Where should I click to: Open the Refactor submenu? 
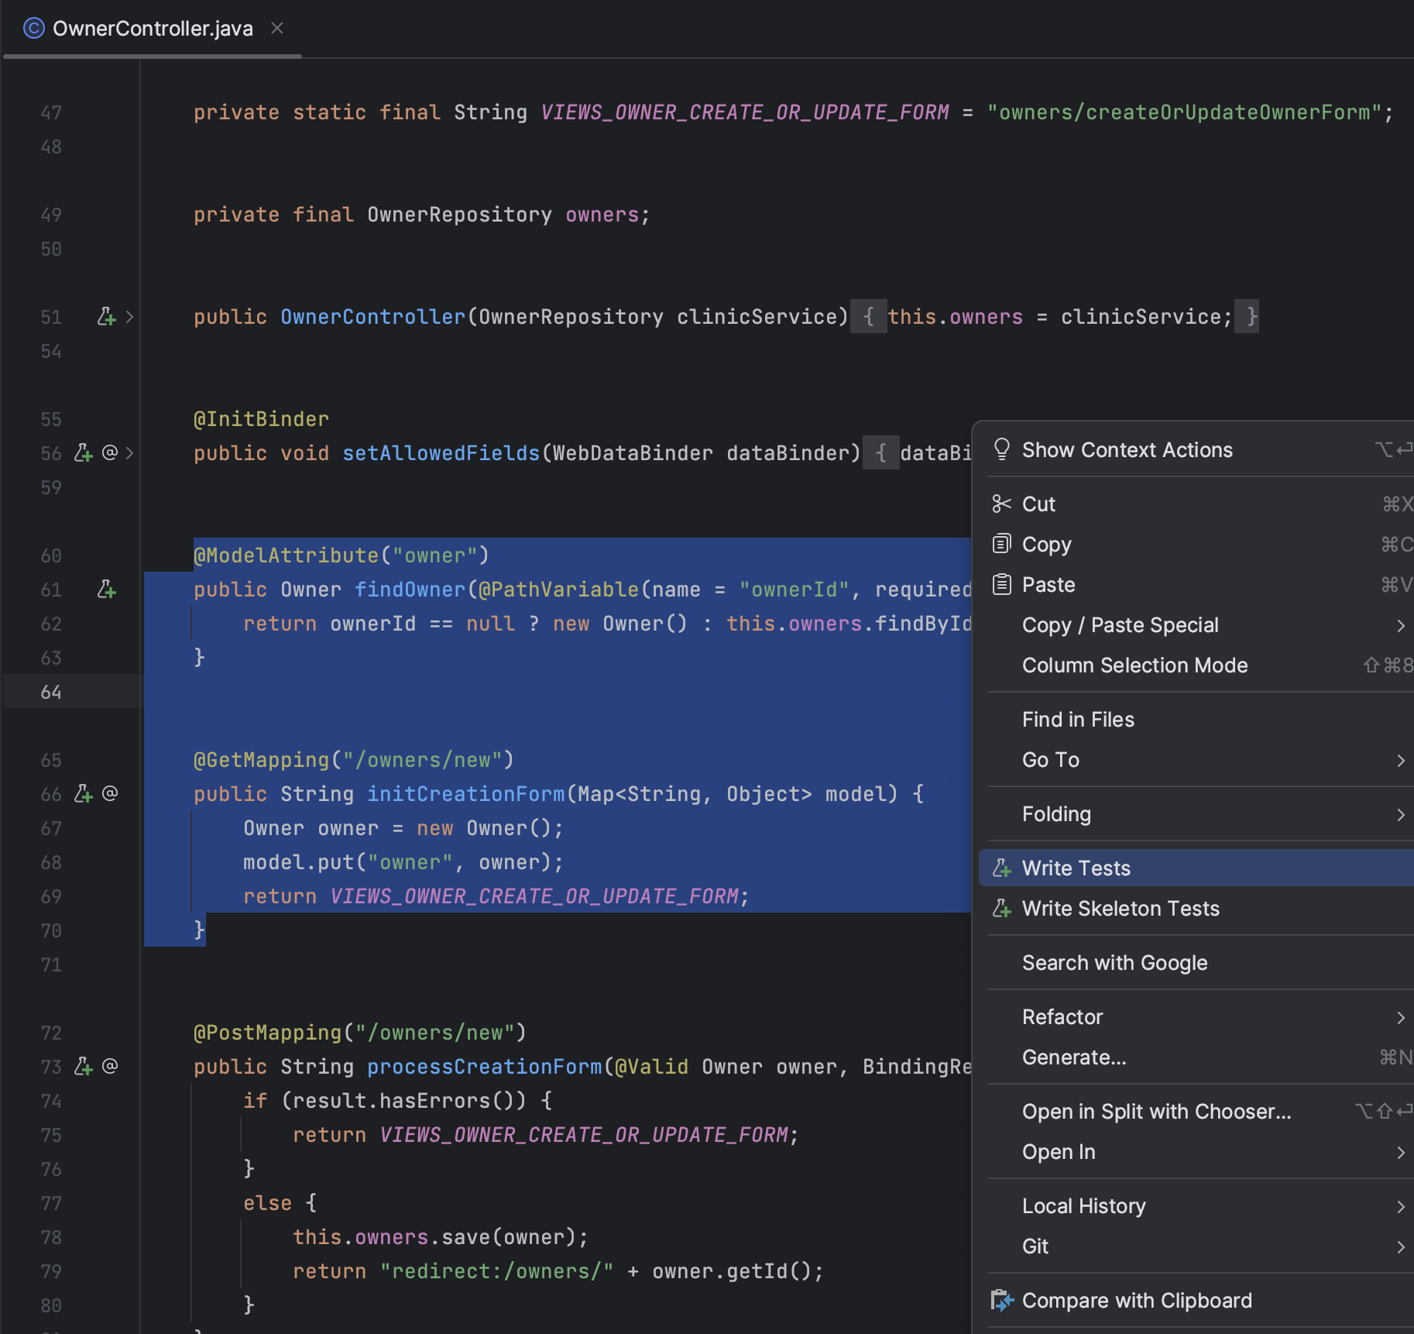[x=1062, y=1017]
